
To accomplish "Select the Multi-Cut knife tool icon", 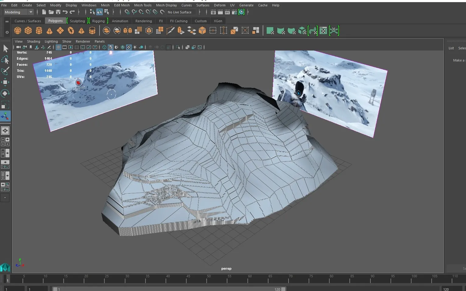I will pos(170,30).
